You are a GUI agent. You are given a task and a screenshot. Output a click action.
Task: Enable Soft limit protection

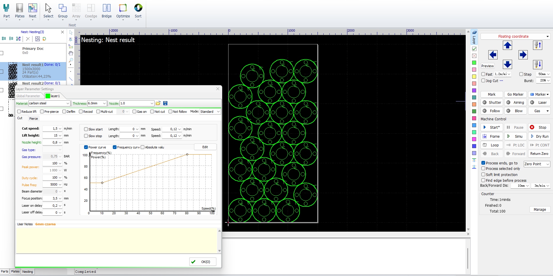click(x=483, y=175)
